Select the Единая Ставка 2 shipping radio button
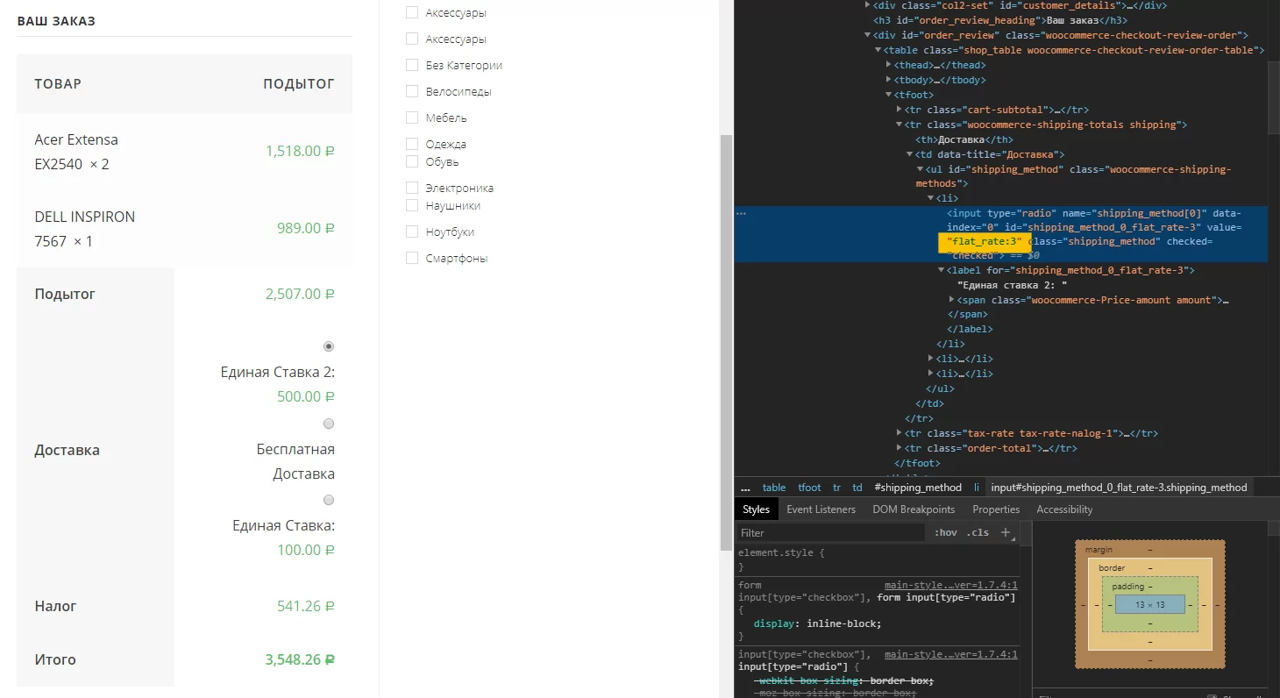 point(329,346)
